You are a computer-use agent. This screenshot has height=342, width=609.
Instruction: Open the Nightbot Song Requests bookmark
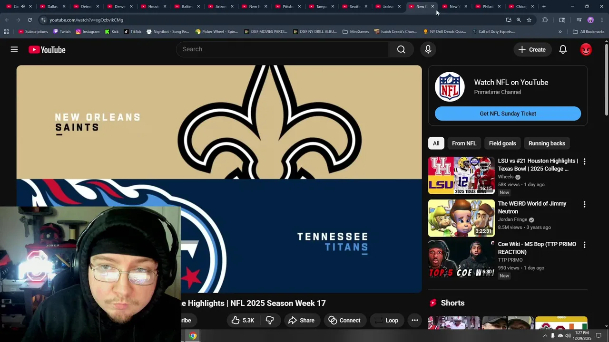[x=168, y=32]
